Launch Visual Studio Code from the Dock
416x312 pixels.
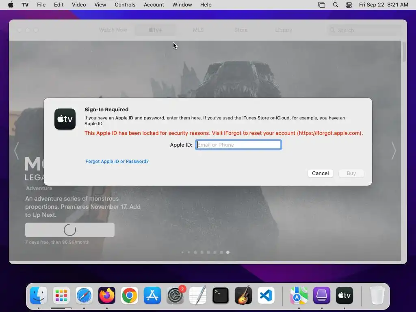pyautogui.click(x=266, y=295)
